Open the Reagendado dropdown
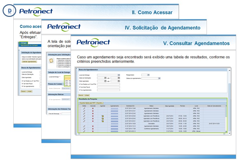242x160 pixels. coord(148,75)
